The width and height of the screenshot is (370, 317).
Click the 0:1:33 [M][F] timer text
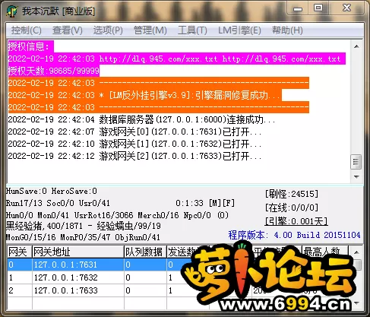[205, 203]
